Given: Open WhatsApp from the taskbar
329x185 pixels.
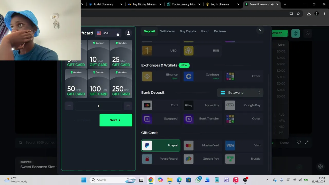Looking at the screenshot, I should click(x=198, y=180).
